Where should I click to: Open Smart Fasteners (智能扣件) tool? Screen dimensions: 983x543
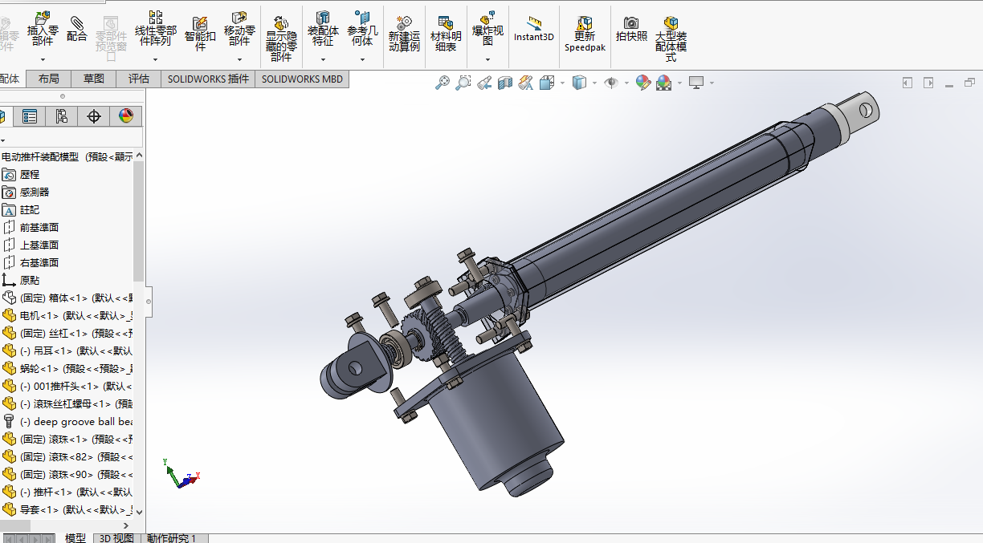point(200,34)
